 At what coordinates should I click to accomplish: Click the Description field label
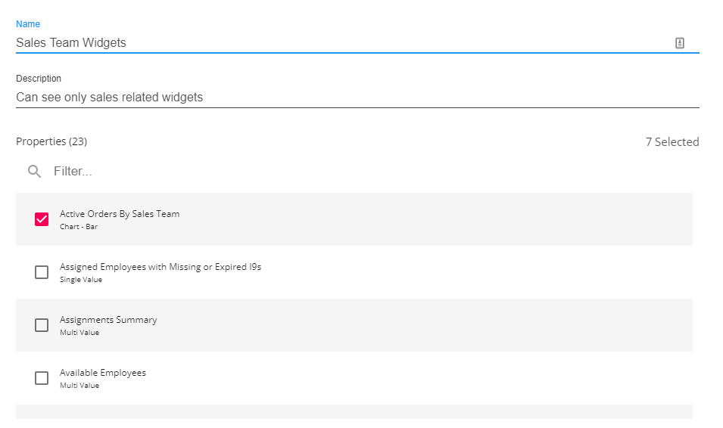(x=39, y=79)
